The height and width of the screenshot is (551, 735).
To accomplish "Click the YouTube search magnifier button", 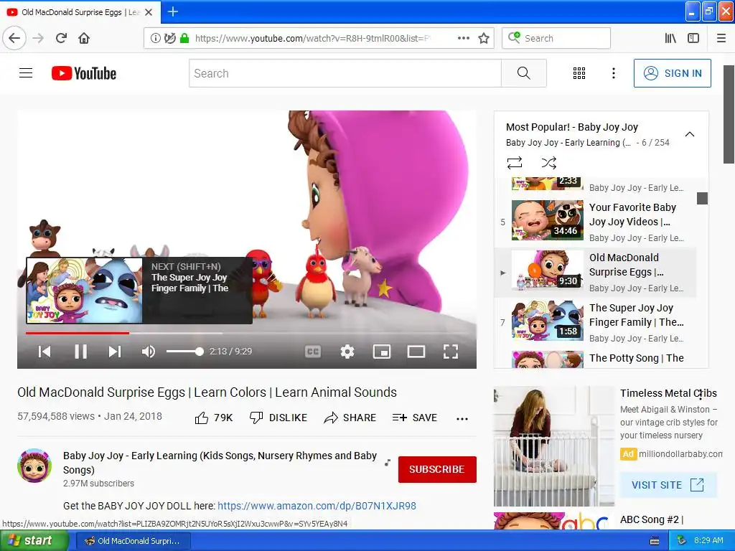I will click(x=523, y=73).
